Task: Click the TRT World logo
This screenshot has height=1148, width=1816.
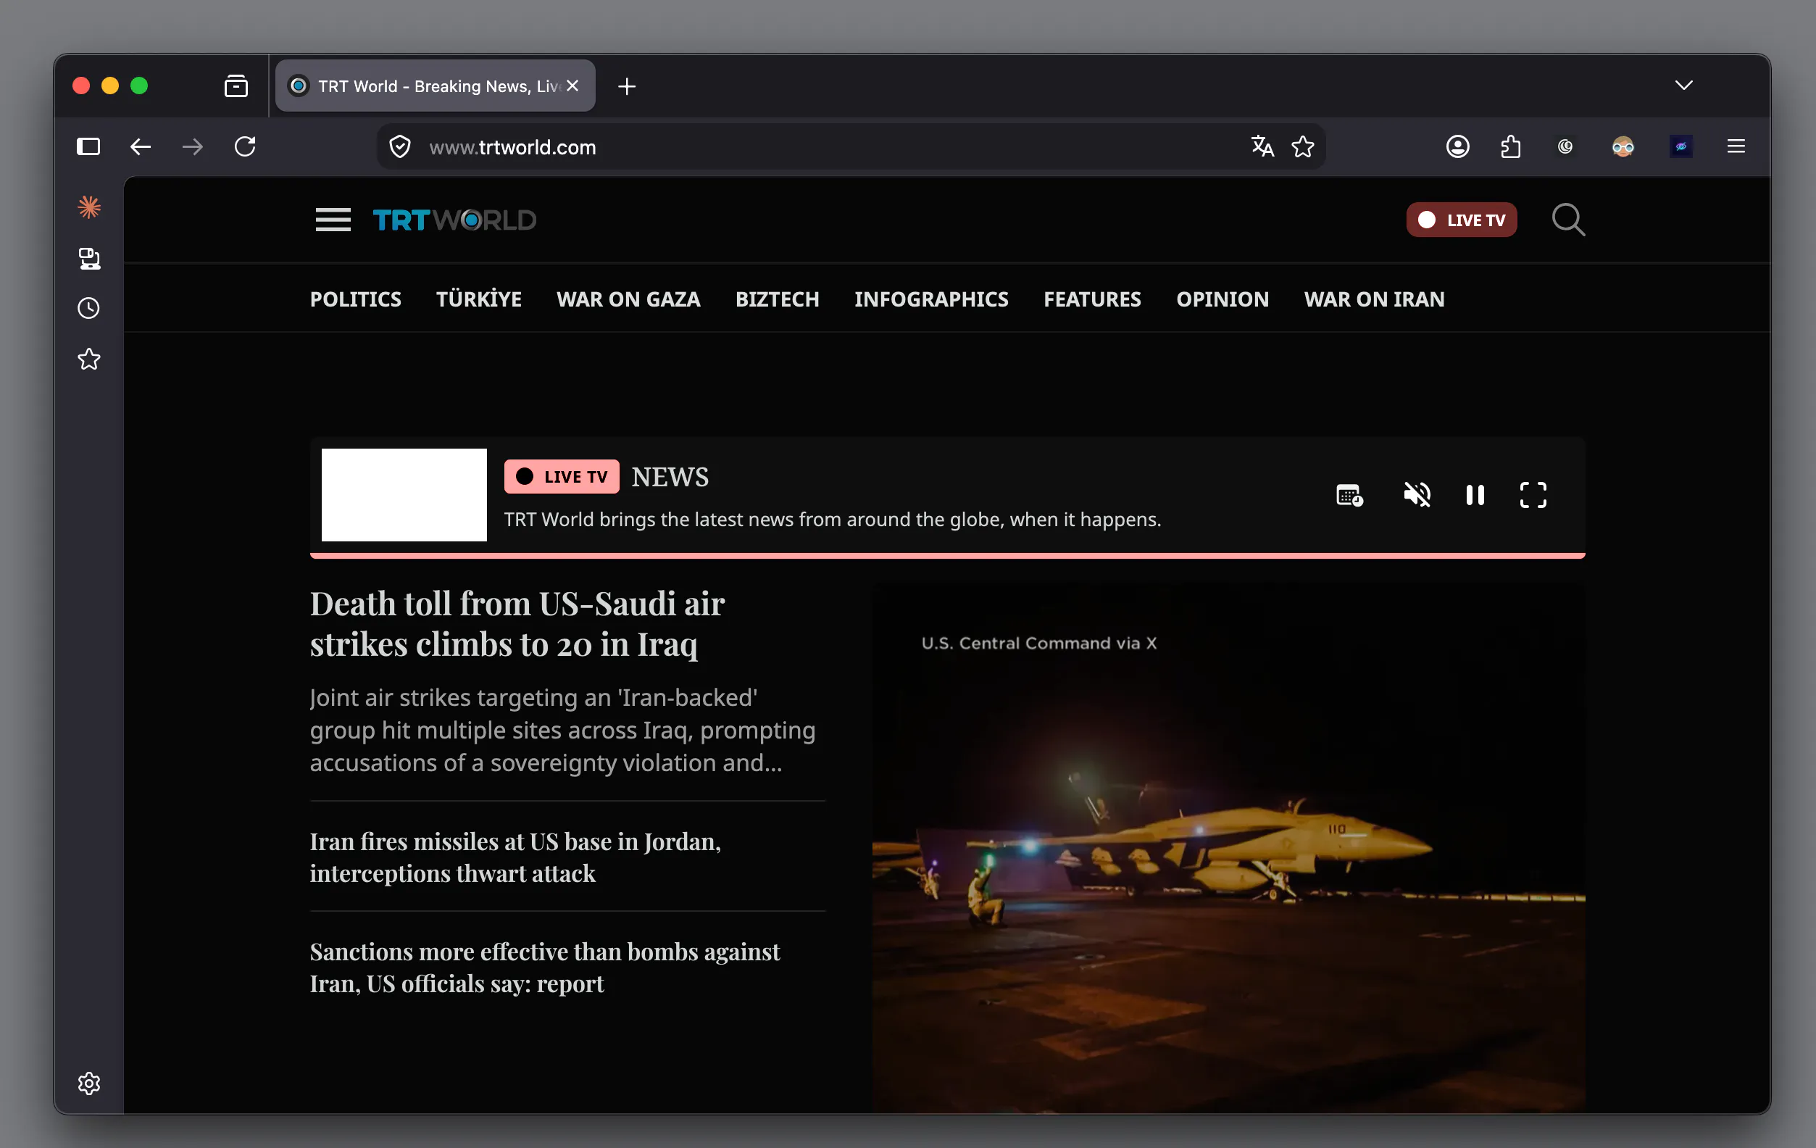Action: point(455,220)
